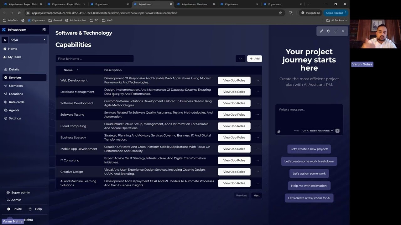Sort the table by Name column
This screenshot has width=401, height=225.
pos(71,70)
